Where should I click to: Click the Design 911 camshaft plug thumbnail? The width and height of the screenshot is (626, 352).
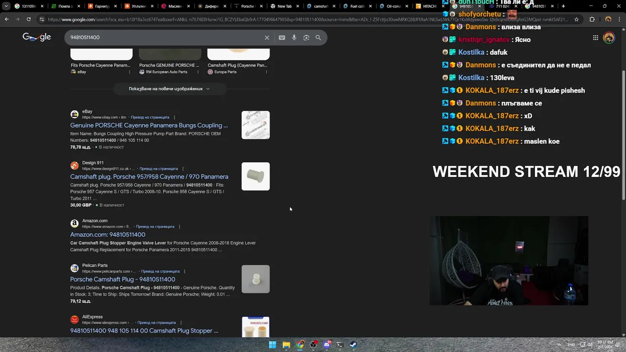coord(255,176)
